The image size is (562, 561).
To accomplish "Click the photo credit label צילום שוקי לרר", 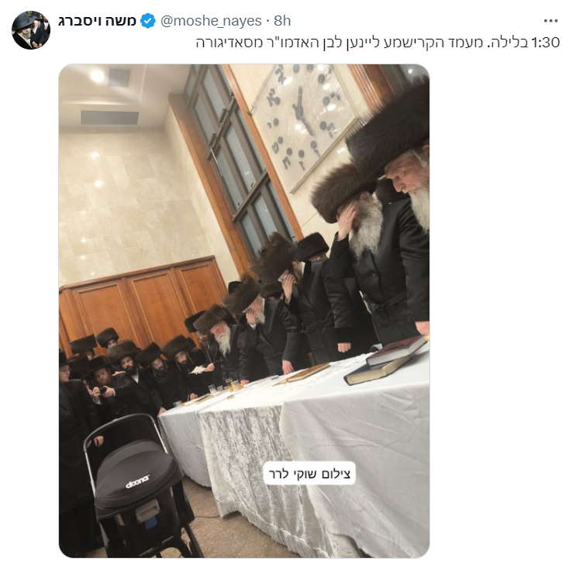I will point(309,473).
